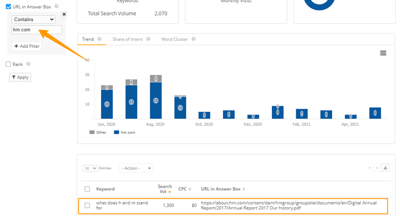This screenshot has width=400, height=216.
Task: Enable the Rank filter checkbox
Action: pyautogui.click(x=9, y=64)
